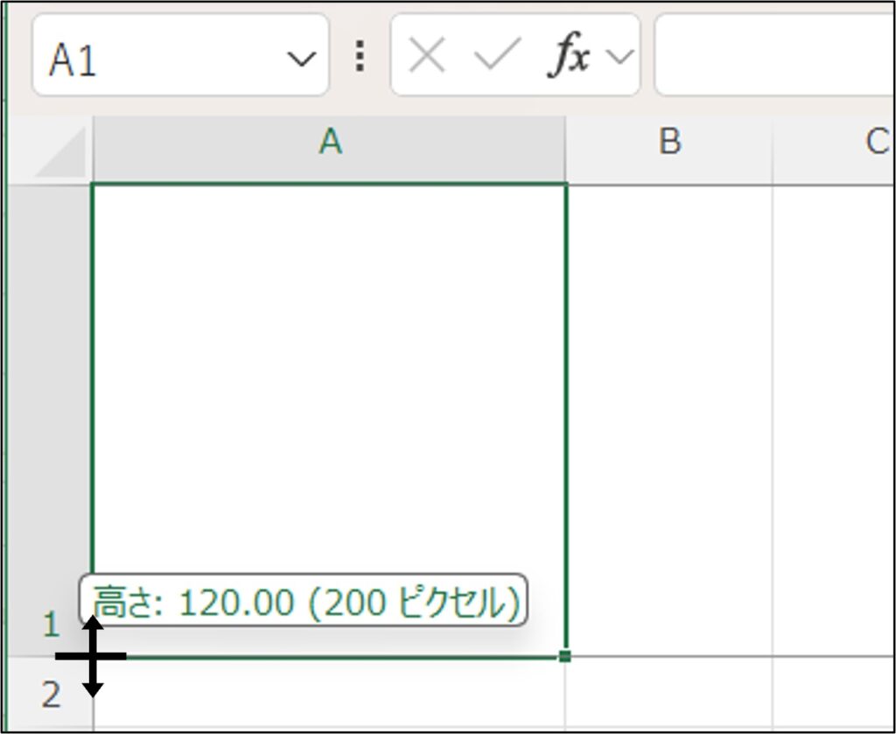Image resolution: width=896 pixels, height=734 pixels.
Task: Click into the formula bar input area
Action: coord(774,58)
